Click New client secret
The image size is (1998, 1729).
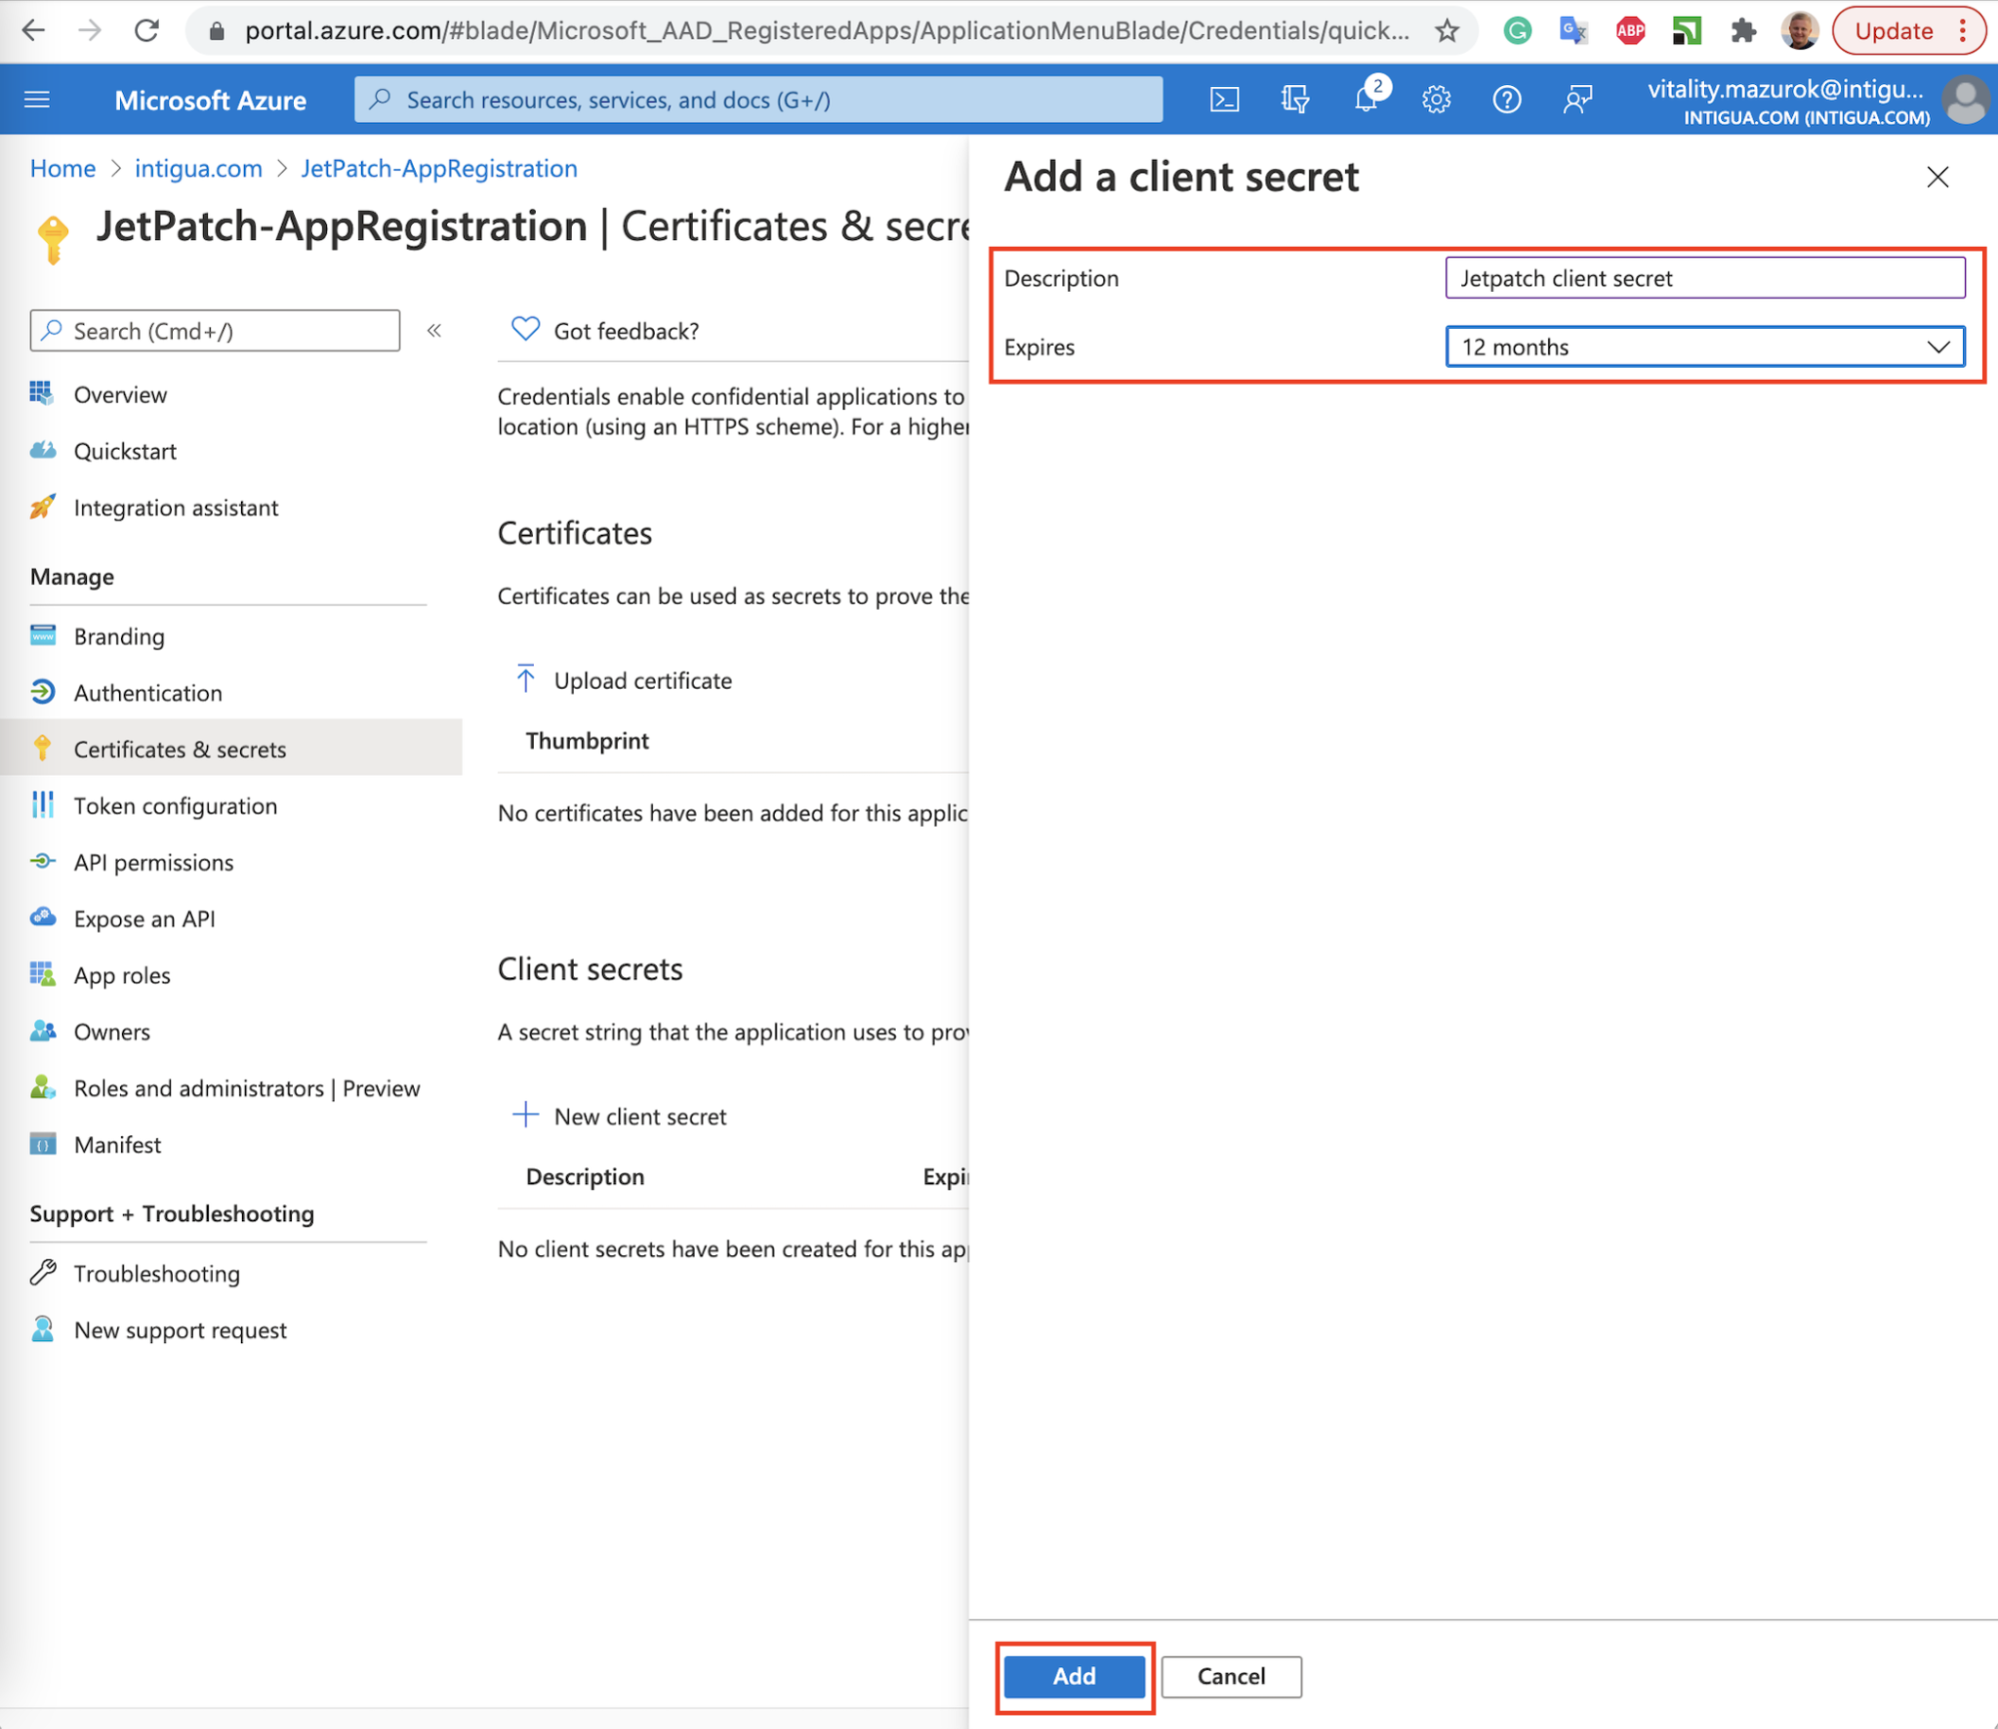point(639,1116)
